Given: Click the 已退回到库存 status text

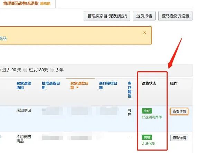Looking at the screenshot, I should click(152, 117).
